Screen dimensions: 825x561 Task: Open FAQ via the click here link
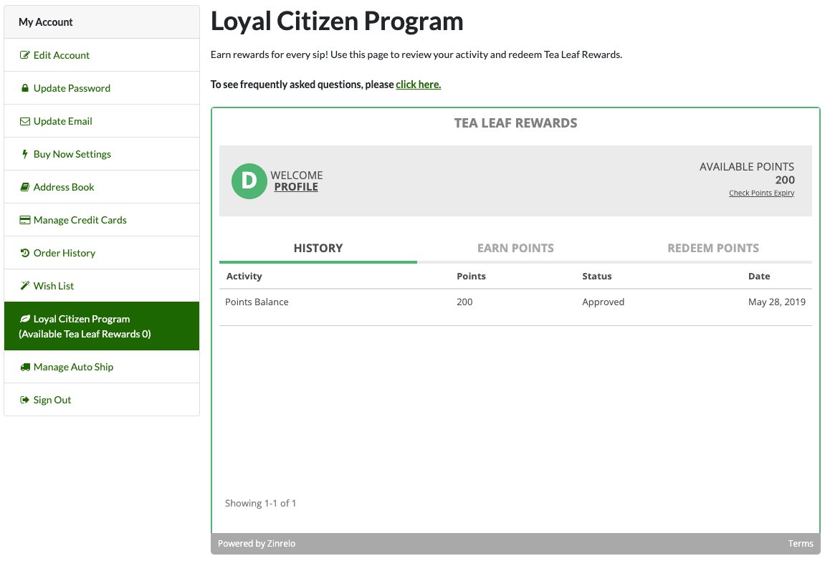click(418, 85)
